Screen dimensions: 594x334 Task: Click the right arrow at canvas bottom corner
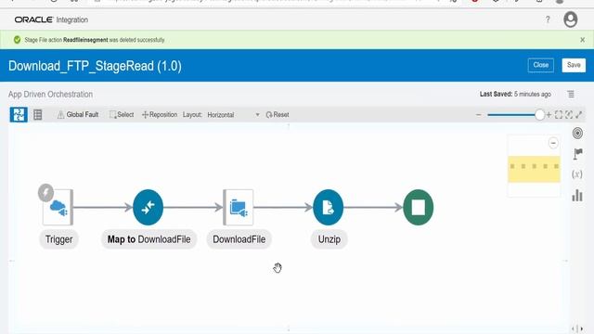tap(582, 328)
